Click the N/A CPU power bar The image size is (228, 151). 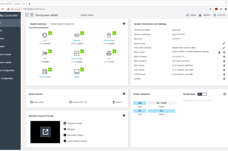pyautogui.click(x=140, y=111)
